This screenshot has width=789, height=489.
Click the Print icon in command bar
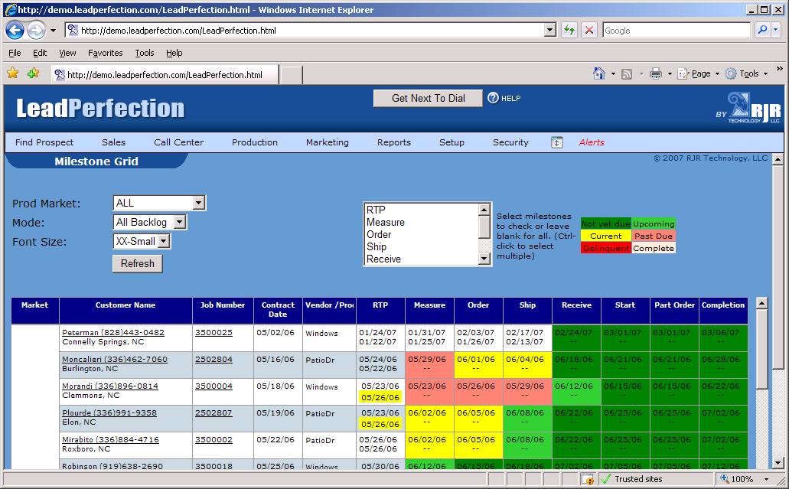pos(656,74)
